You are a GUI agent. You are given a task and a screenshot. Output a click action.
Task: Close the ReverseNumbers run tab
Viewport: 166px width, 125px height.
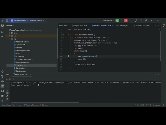pyautogui.click(x=30, y=74)
